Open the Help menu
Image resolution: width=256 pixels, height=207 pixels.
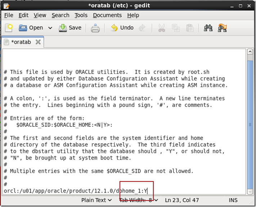(x=133, y=15)
